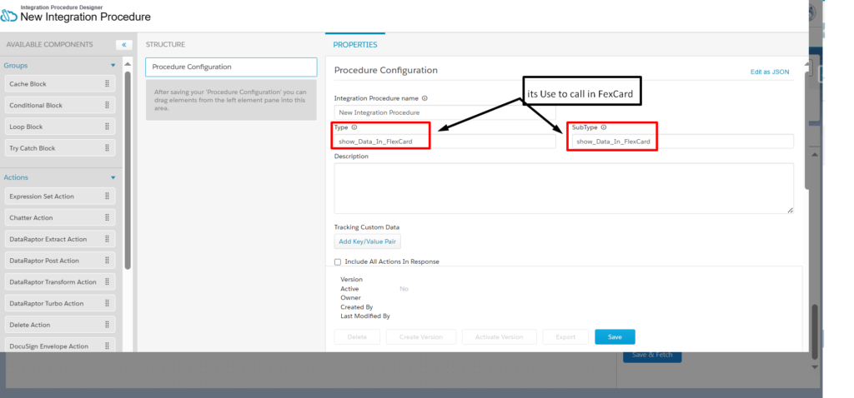Click the Salesforce cloud logo icon
Viewport: 854px width, 398px height.
[8, 16]
